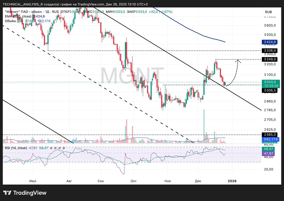Screen dimensions: 284x201
Task: Click the blue 3 424,8 EMA price label
Action: tap(270, 42)
